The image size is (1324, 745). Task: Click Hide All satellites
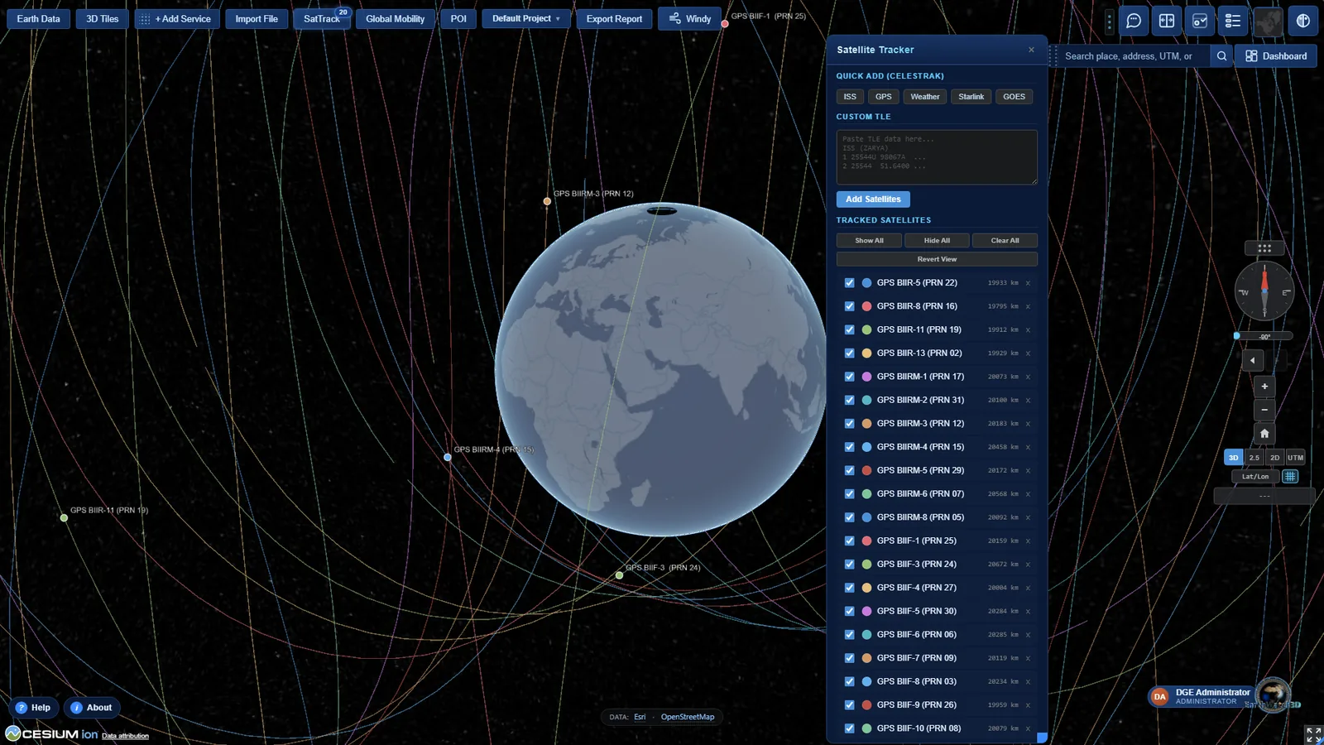[x=937, y=241]
